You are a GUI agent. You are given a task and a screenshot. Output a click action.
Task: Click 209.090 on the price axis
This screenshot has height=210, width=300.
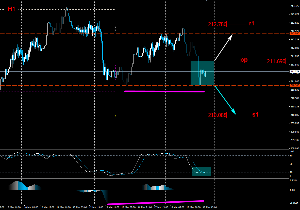295,148
